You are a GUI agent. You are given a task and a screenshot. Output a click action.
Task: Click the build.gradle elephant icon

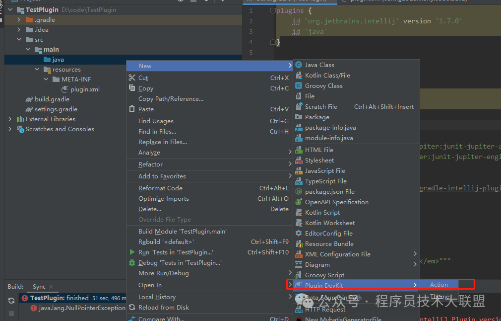[29, 99]
